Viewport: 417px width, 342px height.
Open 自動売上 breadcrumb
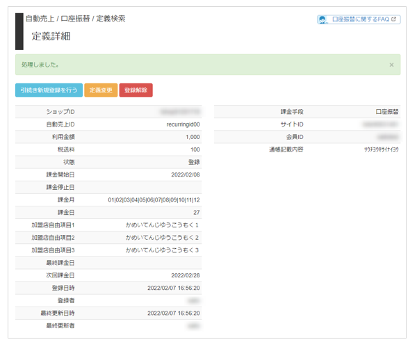(40, 19)
